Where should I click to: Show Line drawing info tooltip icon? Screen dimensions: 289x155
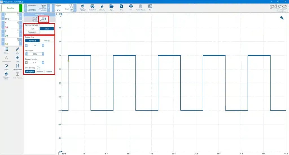tap(38, 68)
